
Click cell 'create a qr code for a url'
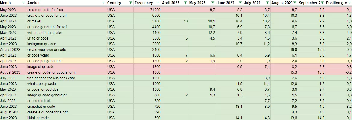click(66, 16)
